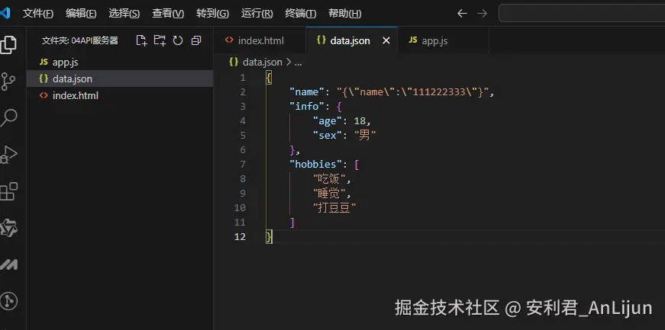The width and height of the screenshot is (665, 330).
Task: Click the breadcrumb ellipsis after data.json
Action: coord(299,62)
